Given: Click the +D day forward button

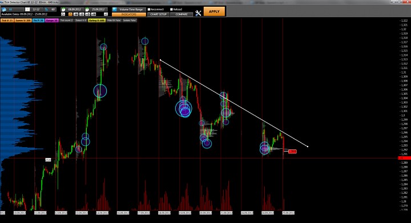Looking at the screenshot, I should point(87,14).
